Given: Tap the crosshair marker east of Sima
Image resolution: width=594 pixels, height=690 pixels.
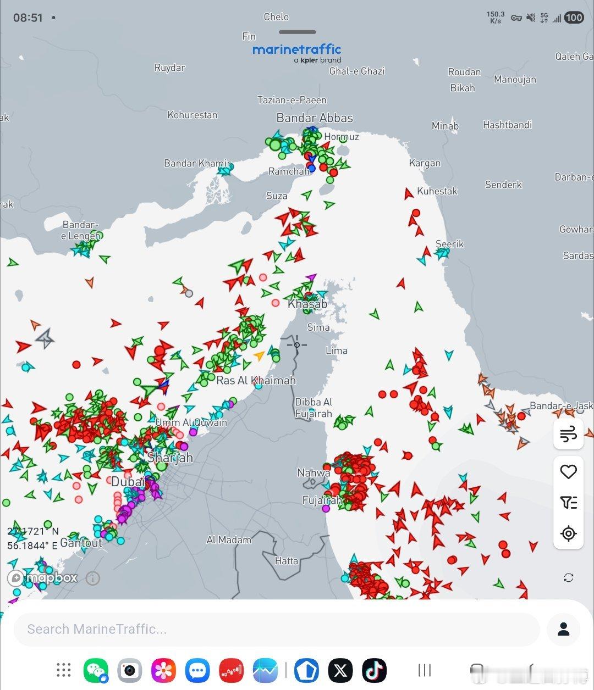Looking at the screenshot, I should 297,345.
